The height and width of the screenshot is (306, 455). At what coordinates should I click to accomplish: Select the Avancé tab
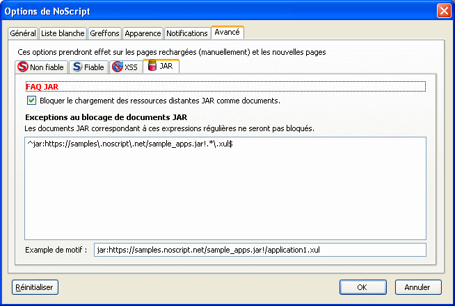click(x=227, y=33)
